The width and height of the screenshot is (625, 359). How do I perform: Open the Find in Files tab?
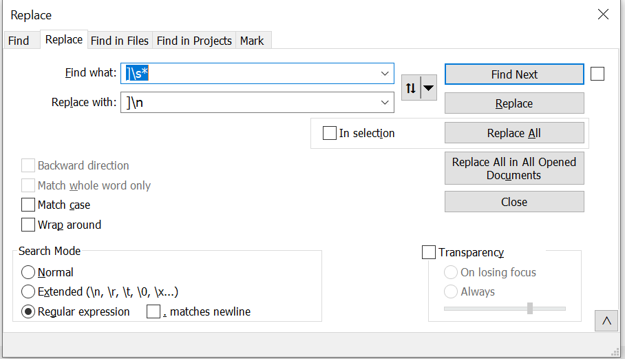120,41
